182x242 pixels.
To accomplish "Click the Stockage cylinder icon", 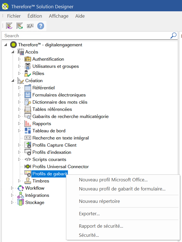I will click(x=21, y=202).
